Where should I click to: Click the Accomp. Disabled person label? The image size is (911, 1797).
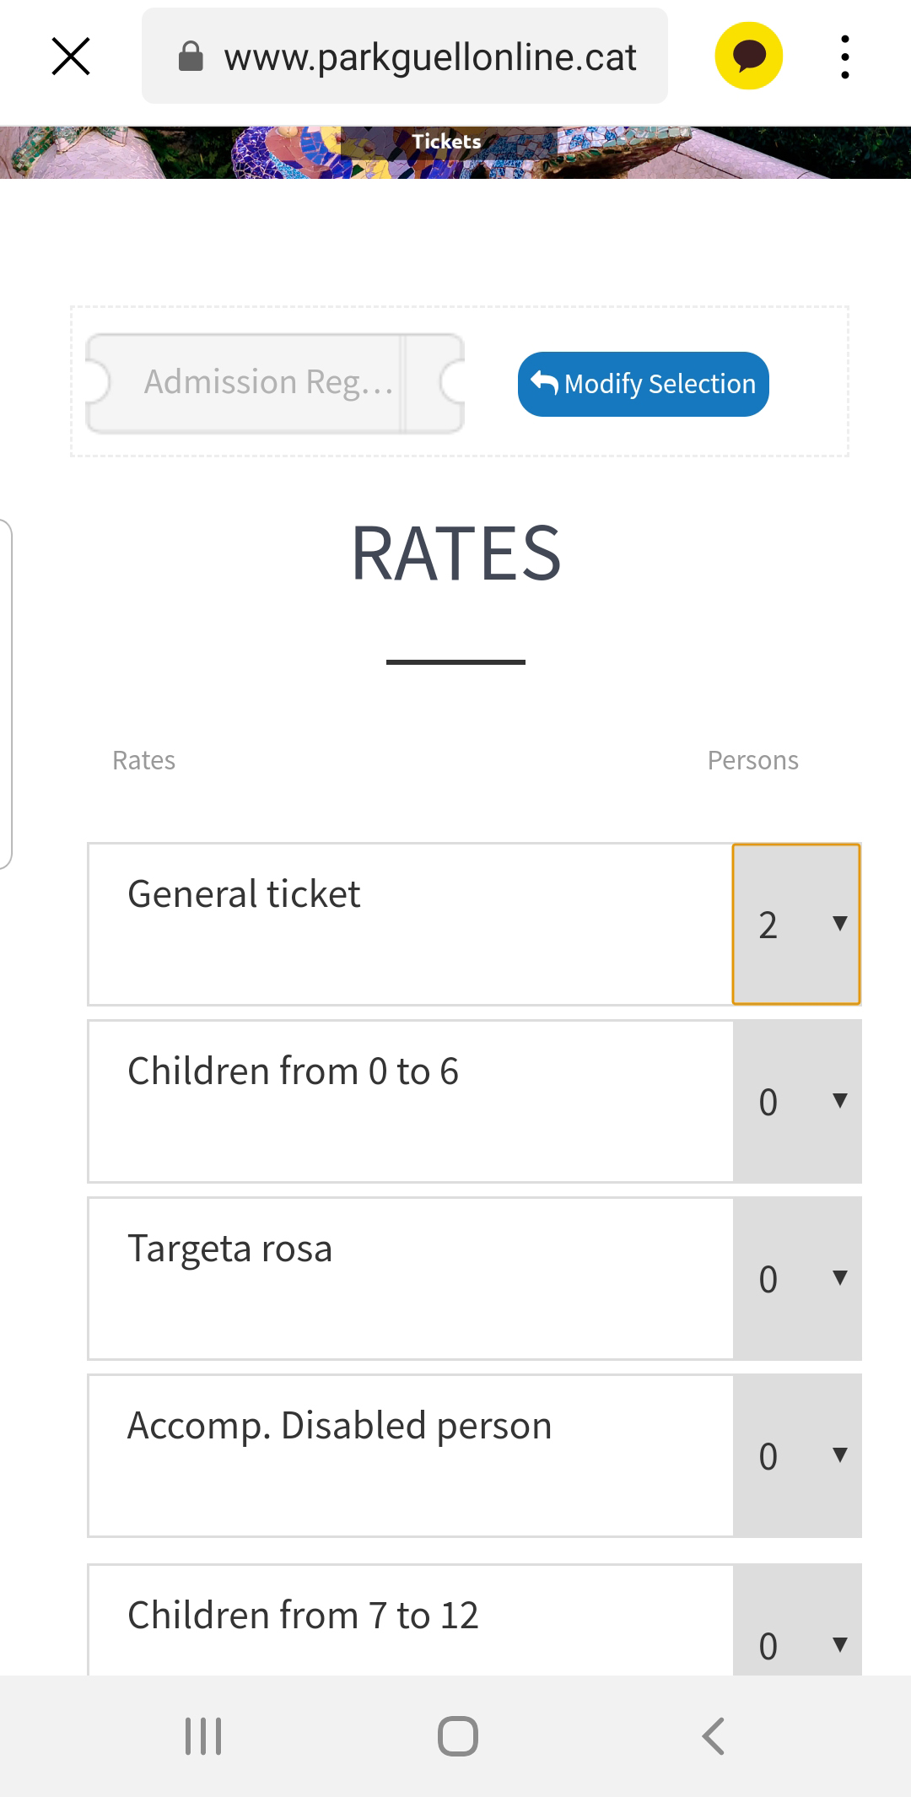(339, 1426)
